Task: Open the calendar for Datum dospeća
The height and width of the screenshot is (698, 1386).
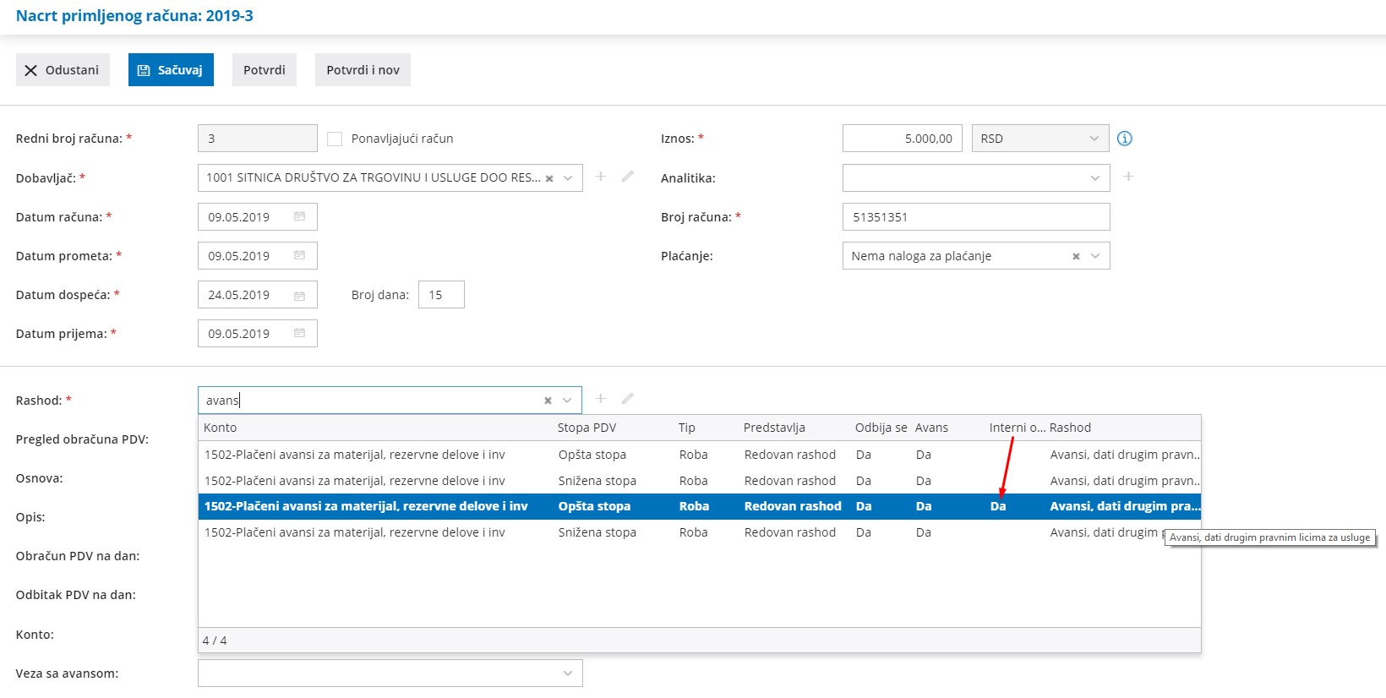Action: tap(299, 295)
